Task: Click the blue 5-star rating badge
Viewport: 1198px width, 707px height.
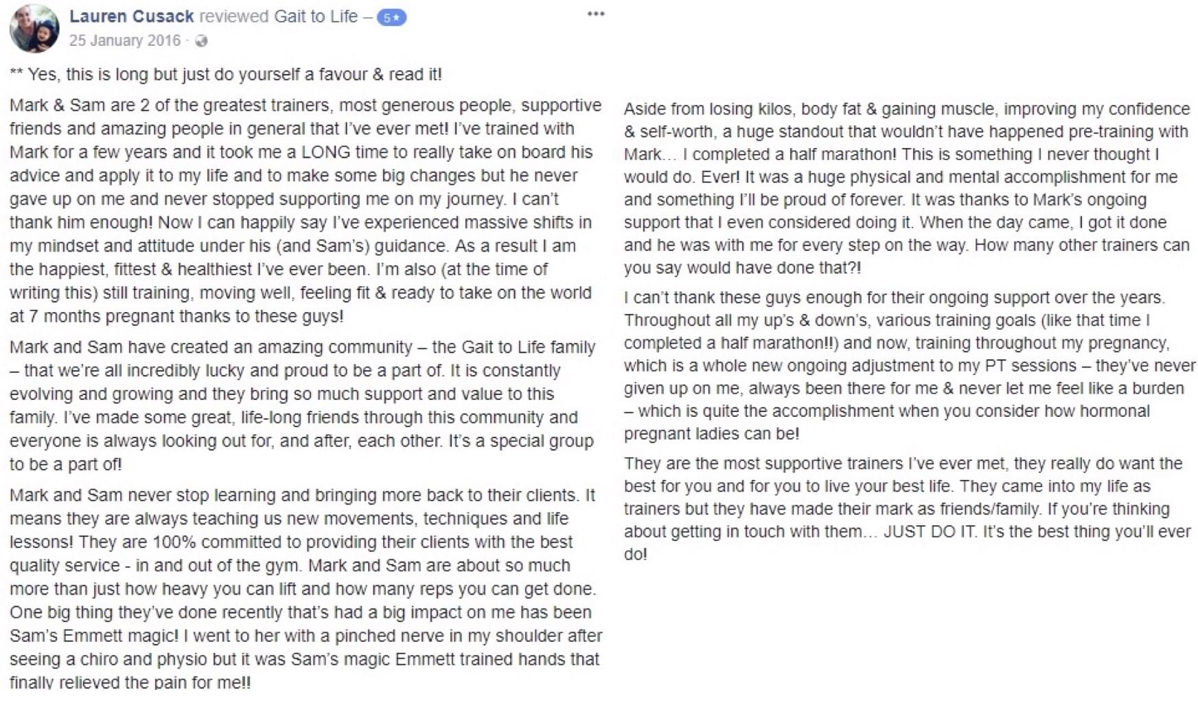Action: (391, 18)
